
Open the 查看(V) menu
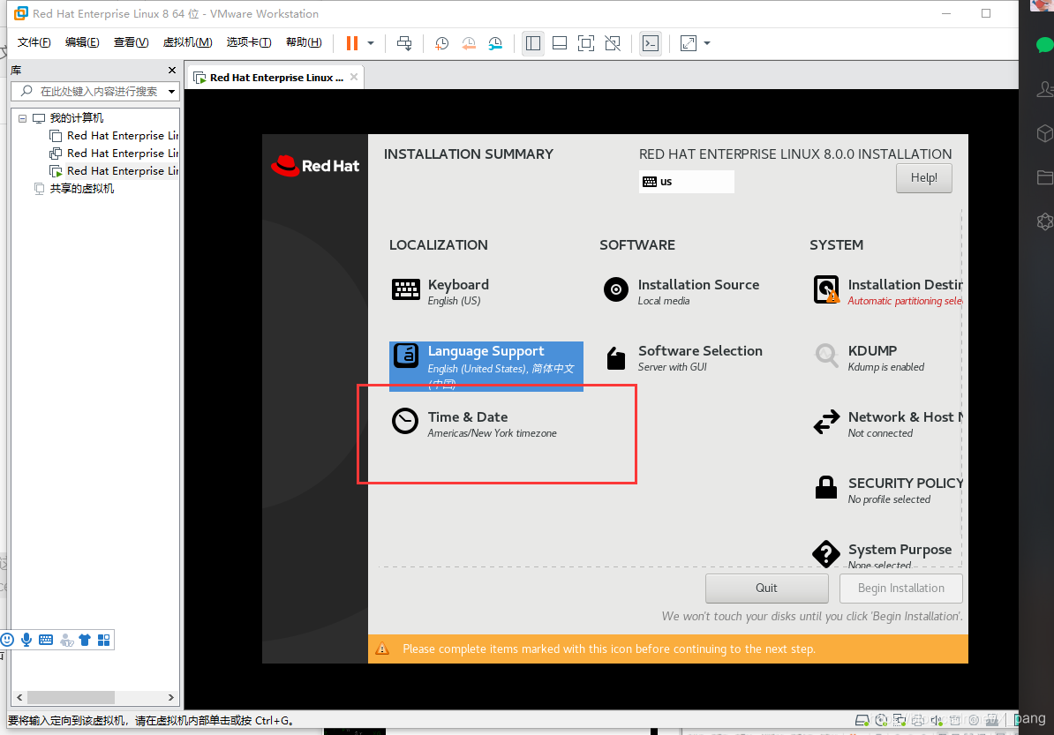(131, 42)
